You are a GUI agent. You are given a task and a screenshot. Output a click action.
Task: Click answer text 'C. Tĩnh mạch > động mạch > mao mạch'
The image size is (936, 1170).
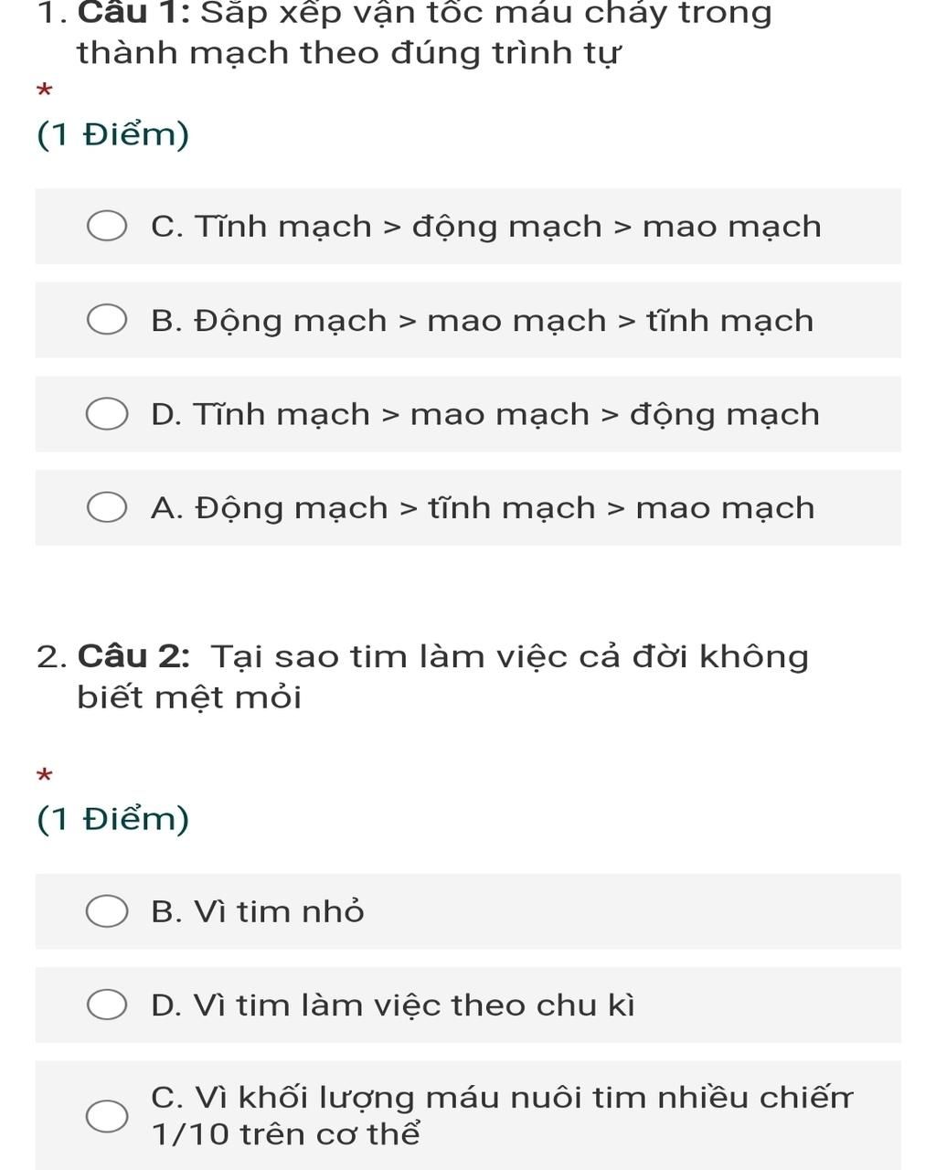tap(485, 227)
